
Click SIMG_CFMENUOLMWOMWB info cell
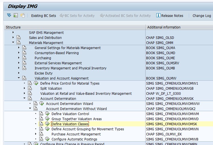[172, 139]
